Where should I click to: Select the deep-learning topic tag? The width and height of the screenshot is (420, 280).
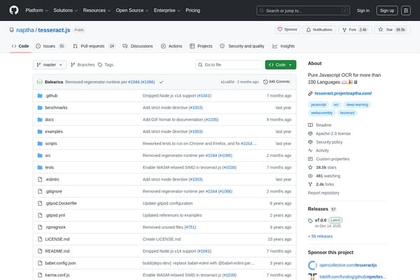(357, 104)
